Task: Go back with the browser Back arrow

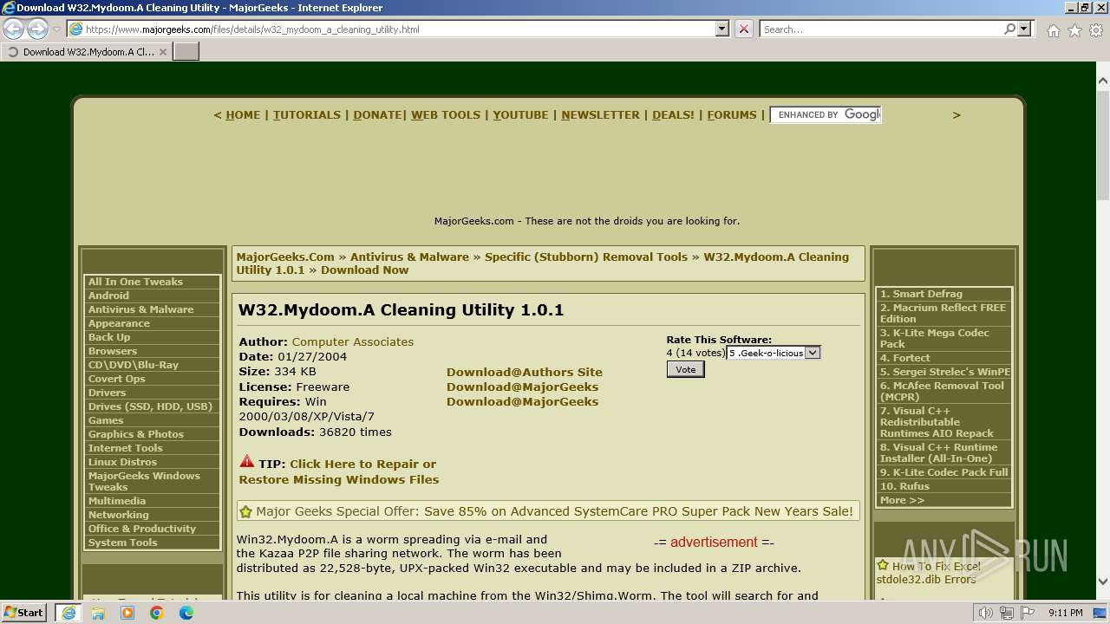Action: tap(14, 29)
